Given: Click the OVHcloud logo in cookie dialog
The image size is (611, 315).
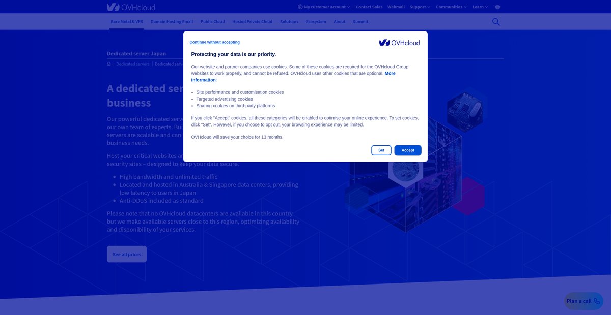Looking at the screenshot, I should (400, 43).
